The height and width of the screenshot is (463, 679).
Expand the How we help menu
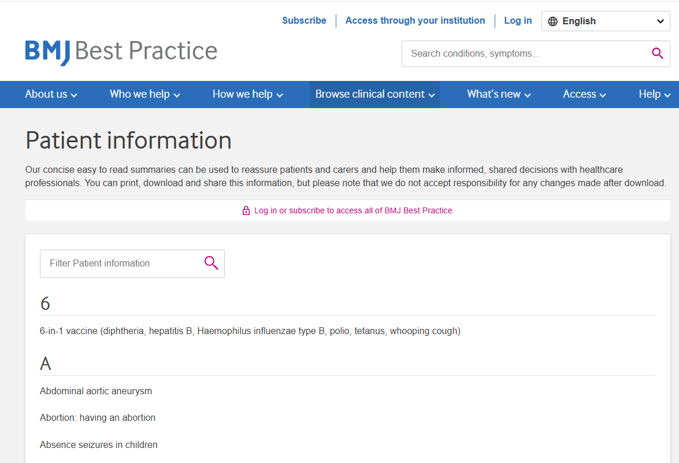coord(247,94)
